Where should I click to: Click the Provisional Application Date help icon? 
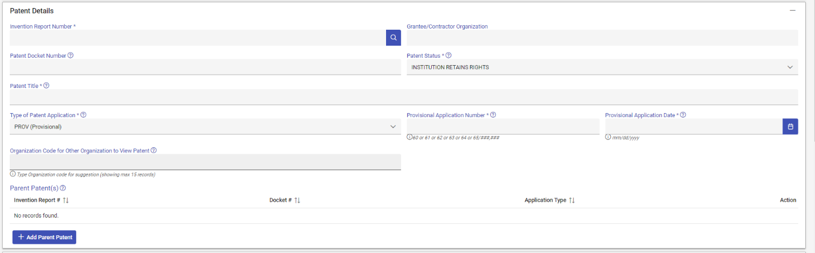click(x=683, y=115)
